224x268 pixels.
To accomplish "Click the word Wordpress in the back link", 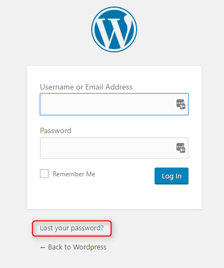I will [x=90, y=247].
